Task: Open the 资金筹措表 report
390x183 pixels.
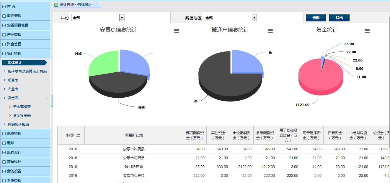Action: 22,107
